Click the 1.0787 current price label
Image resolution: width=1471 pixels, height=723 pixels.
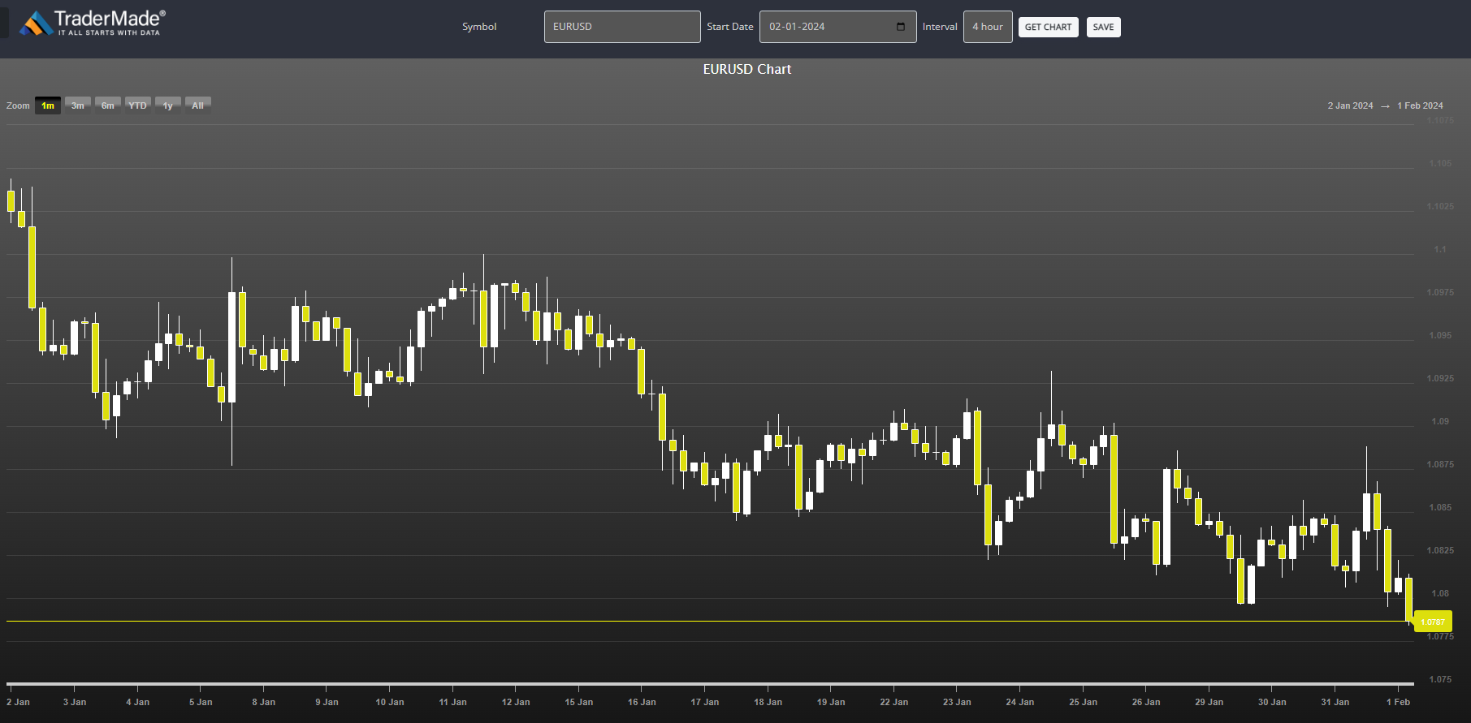tap(1433, 622)
